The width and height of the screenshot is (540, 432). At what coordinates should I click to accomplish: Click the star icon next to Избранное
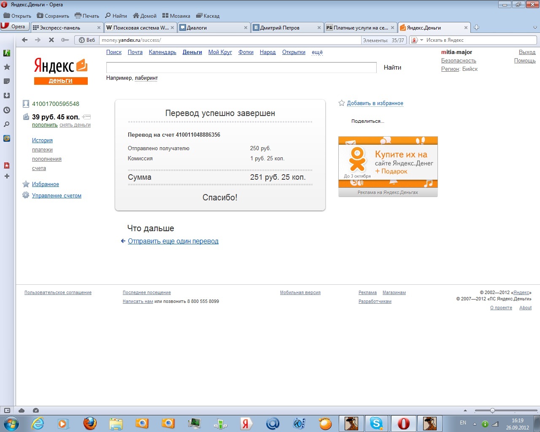point(26,184)
